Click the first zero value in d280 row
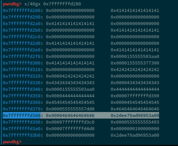 tap(70, 10)
